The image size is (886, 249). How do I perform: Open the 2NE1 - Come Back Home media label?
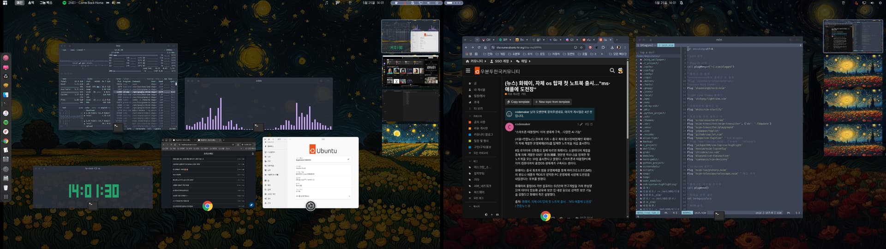86,3
